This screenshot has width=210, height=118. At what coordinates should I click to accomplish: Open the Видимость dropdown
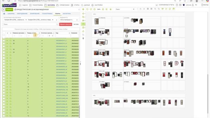click(69, 19)
